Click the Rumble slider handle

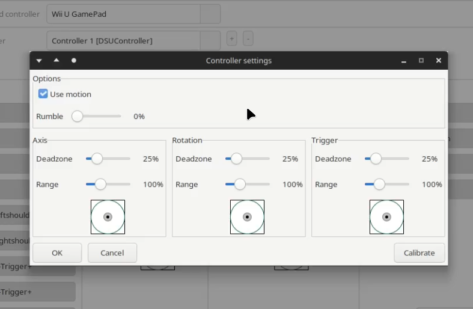(x=77, y=117)
